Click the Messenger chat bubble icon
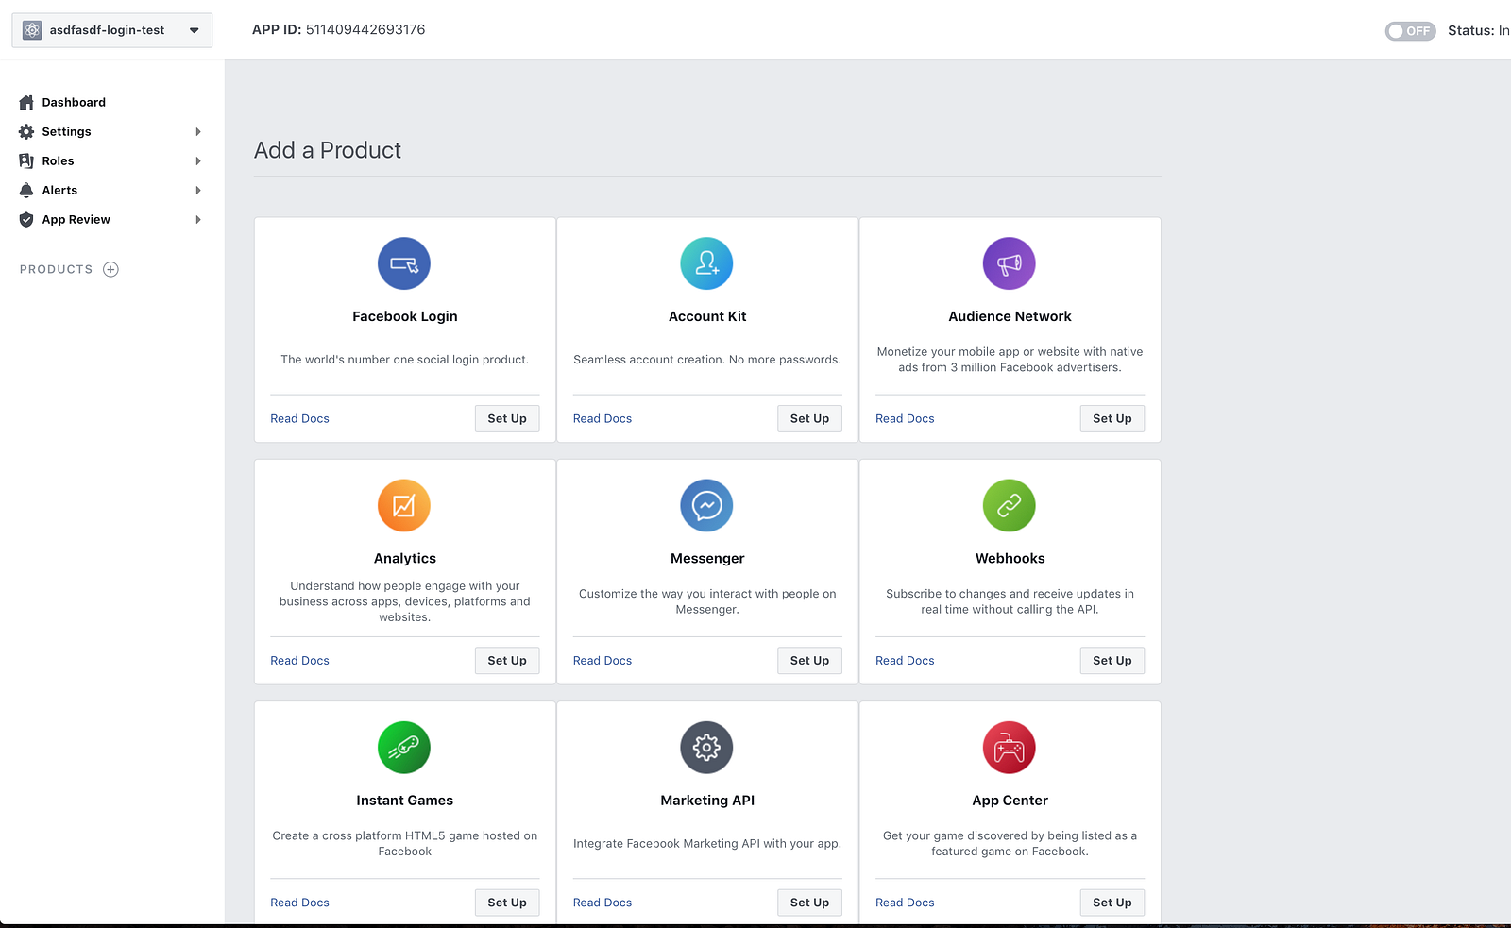 click(706, 505)
